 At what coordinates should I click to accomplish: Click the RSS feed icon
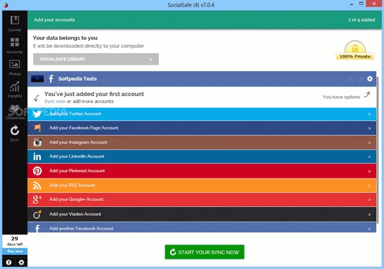(37, 186)
